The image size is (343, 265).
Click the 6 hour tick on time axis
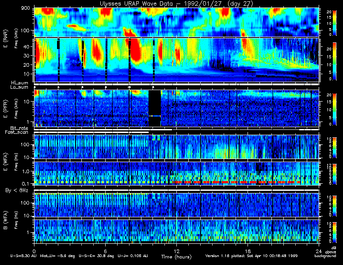[105, 251]
